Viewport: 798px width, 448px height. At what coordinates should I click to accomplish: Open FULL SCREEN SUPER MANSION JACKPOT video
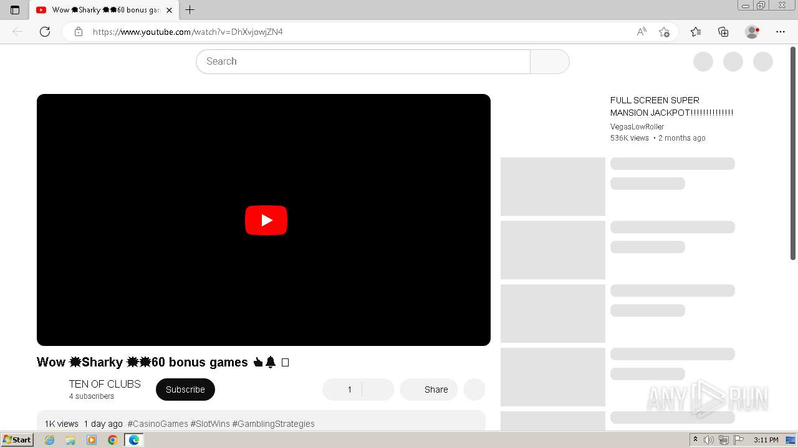pyautogui.click(x=671, y=106)
